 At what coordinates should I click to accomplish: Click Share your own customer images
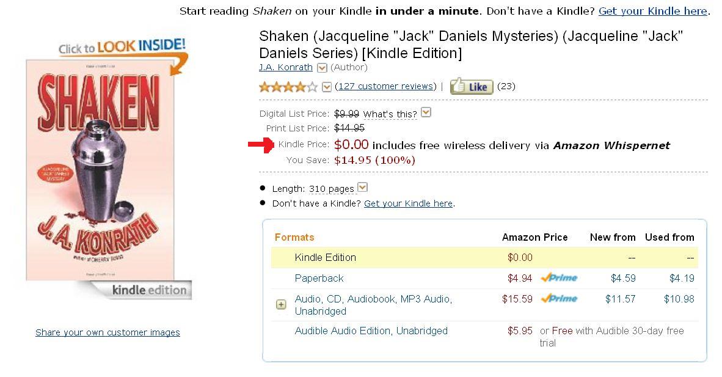[108, 332]
